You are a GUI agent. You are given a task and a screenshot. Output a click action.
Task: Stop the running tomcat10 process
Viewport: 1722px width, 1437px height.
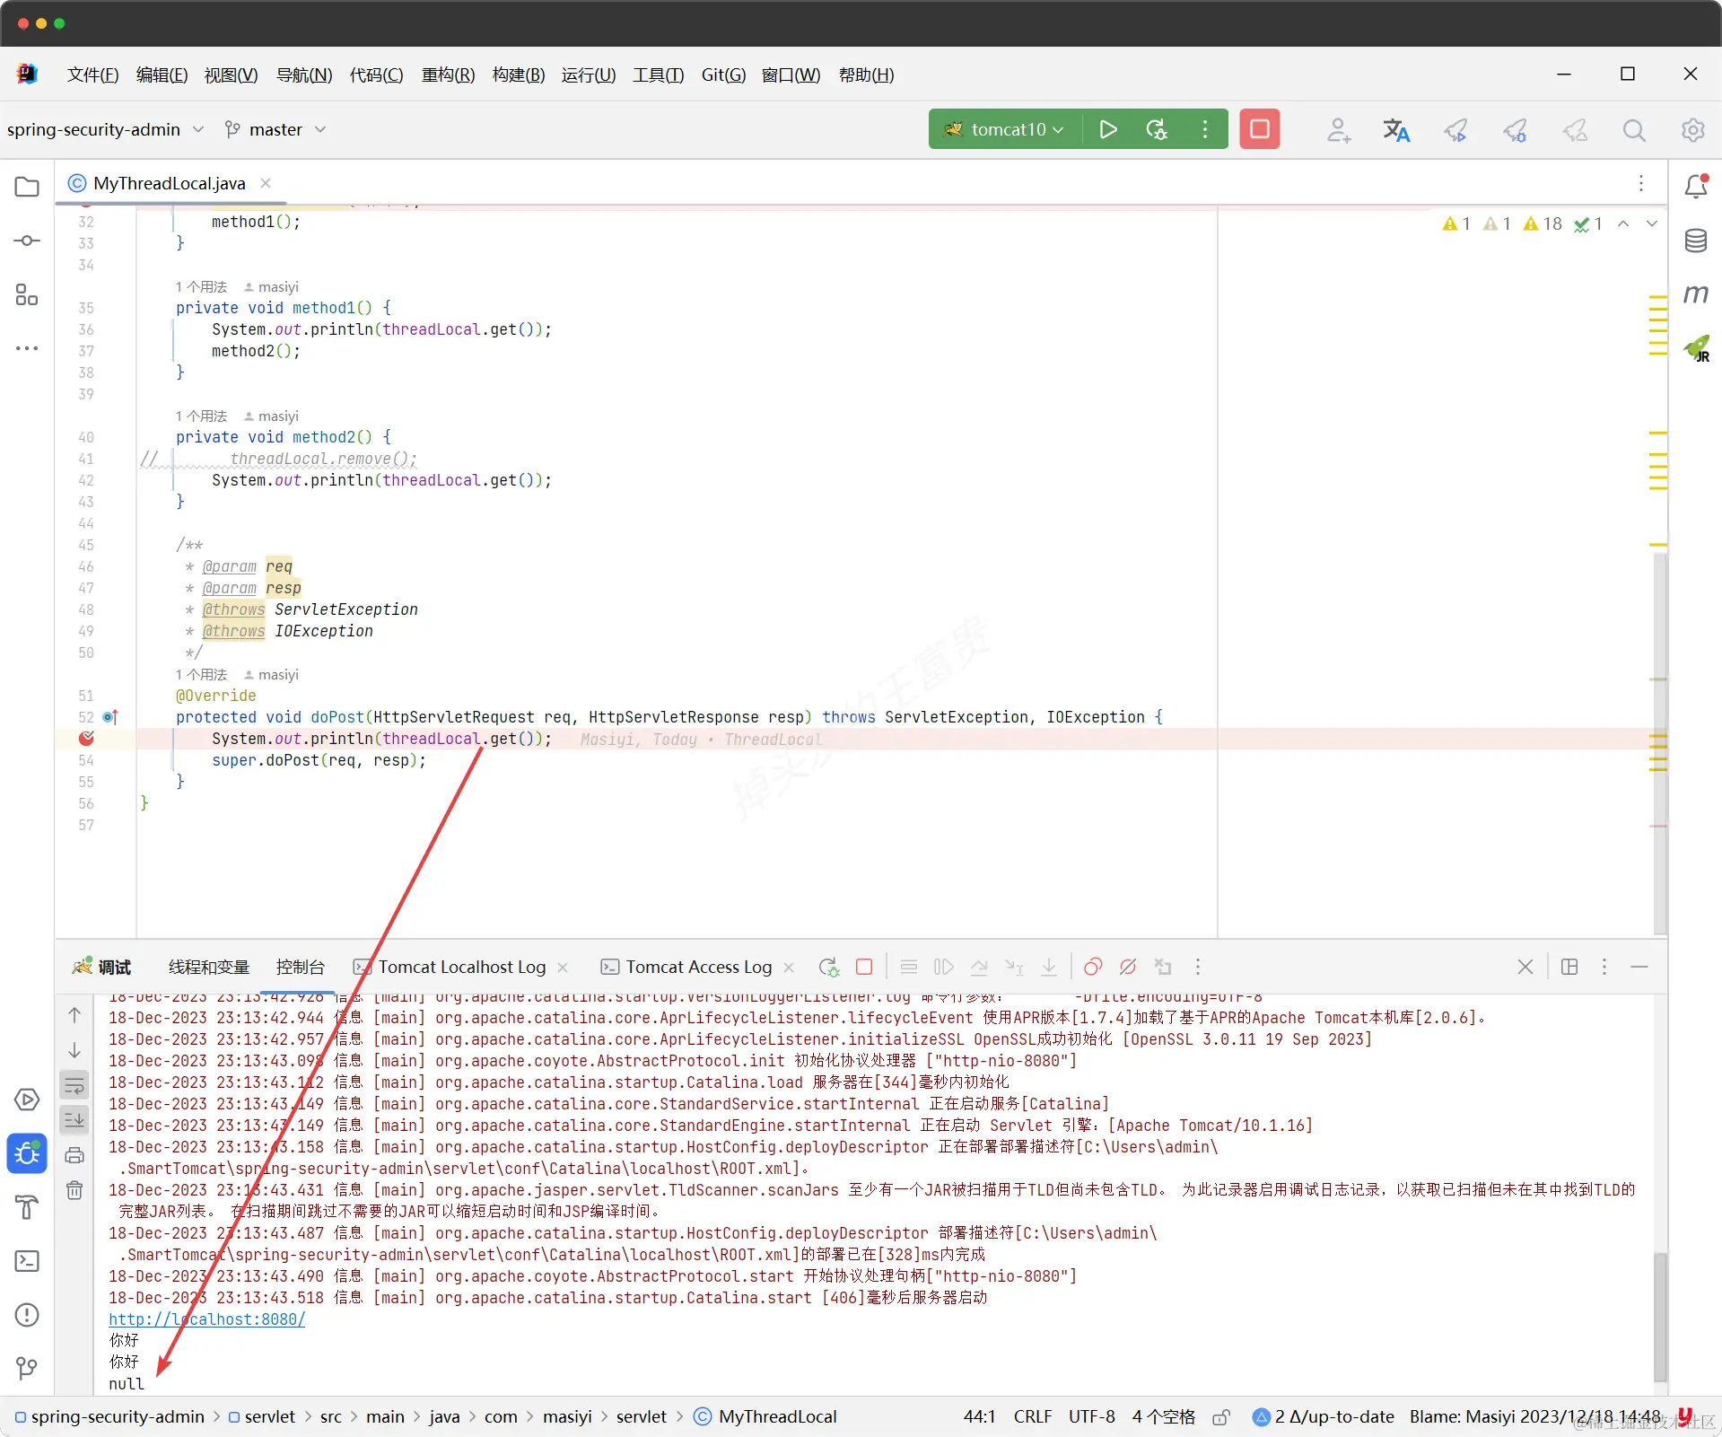click(1259, 129)
